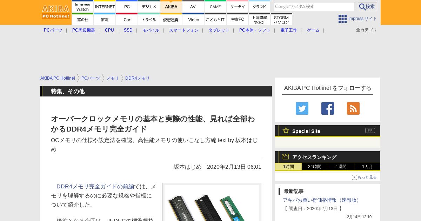Select the AKIBA site tab
The height and width of the screenshot is (221, 421).
(171, 6)
